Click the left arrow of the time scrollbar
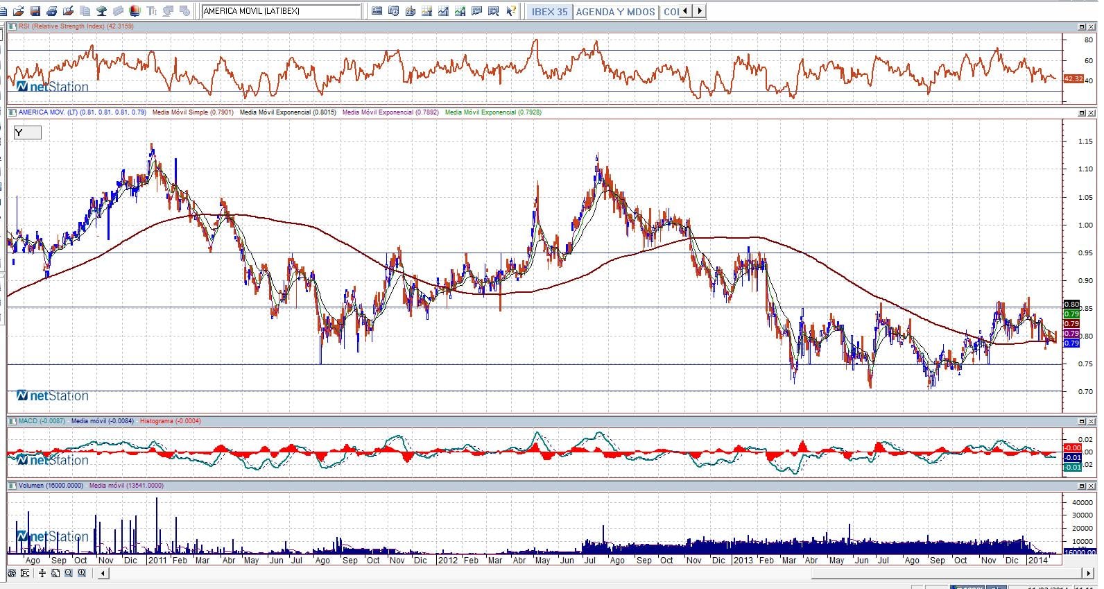 point(103,573)
